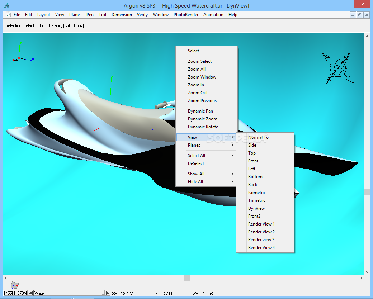Choose Dynamic Pan in context menu
Viewport: 373px width, 299px height.
pos(206,111)
